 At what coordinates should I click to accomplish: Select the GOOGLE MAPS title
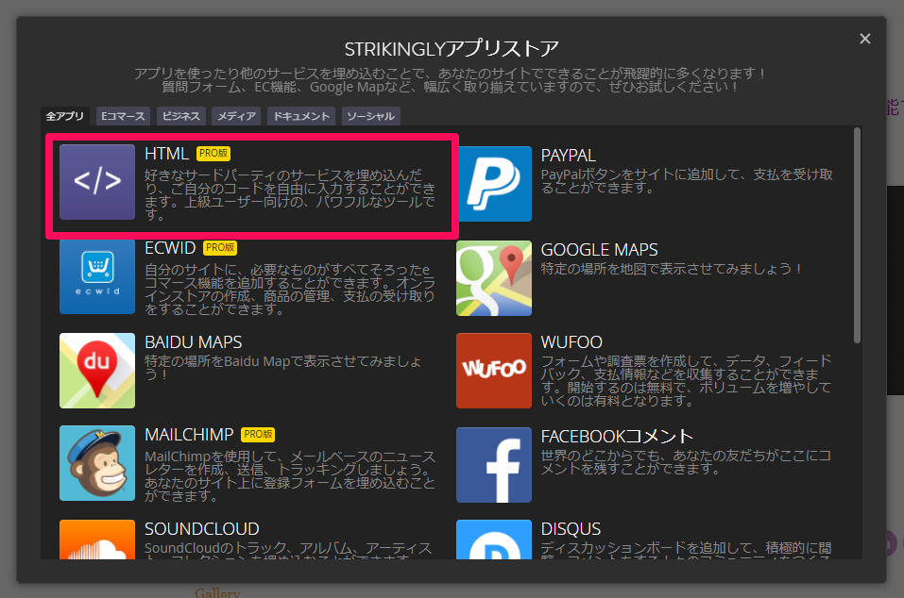click(599, 250)
